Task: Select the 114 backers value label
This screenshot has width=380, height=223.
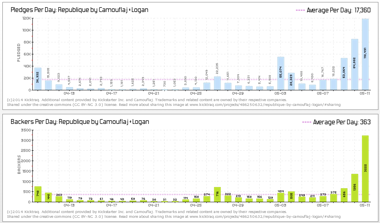Action: coord(186,198)
